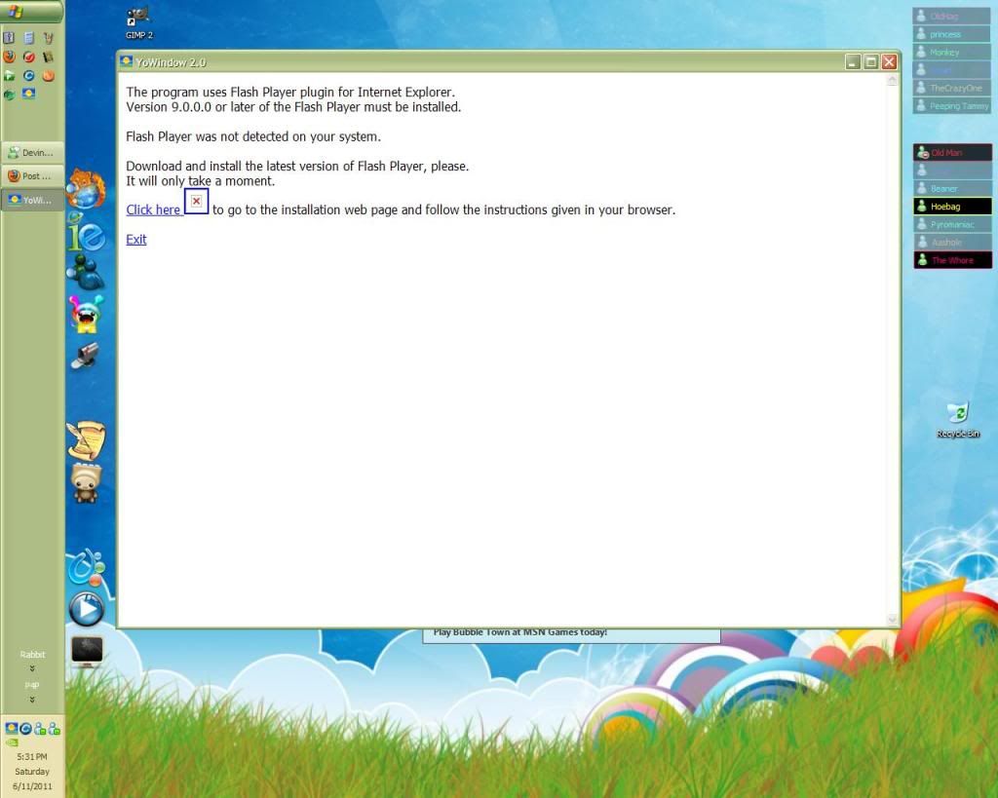Click the Play Bubble Town MSN Games banner
The image size is (998, 798).
pos(571,635)
